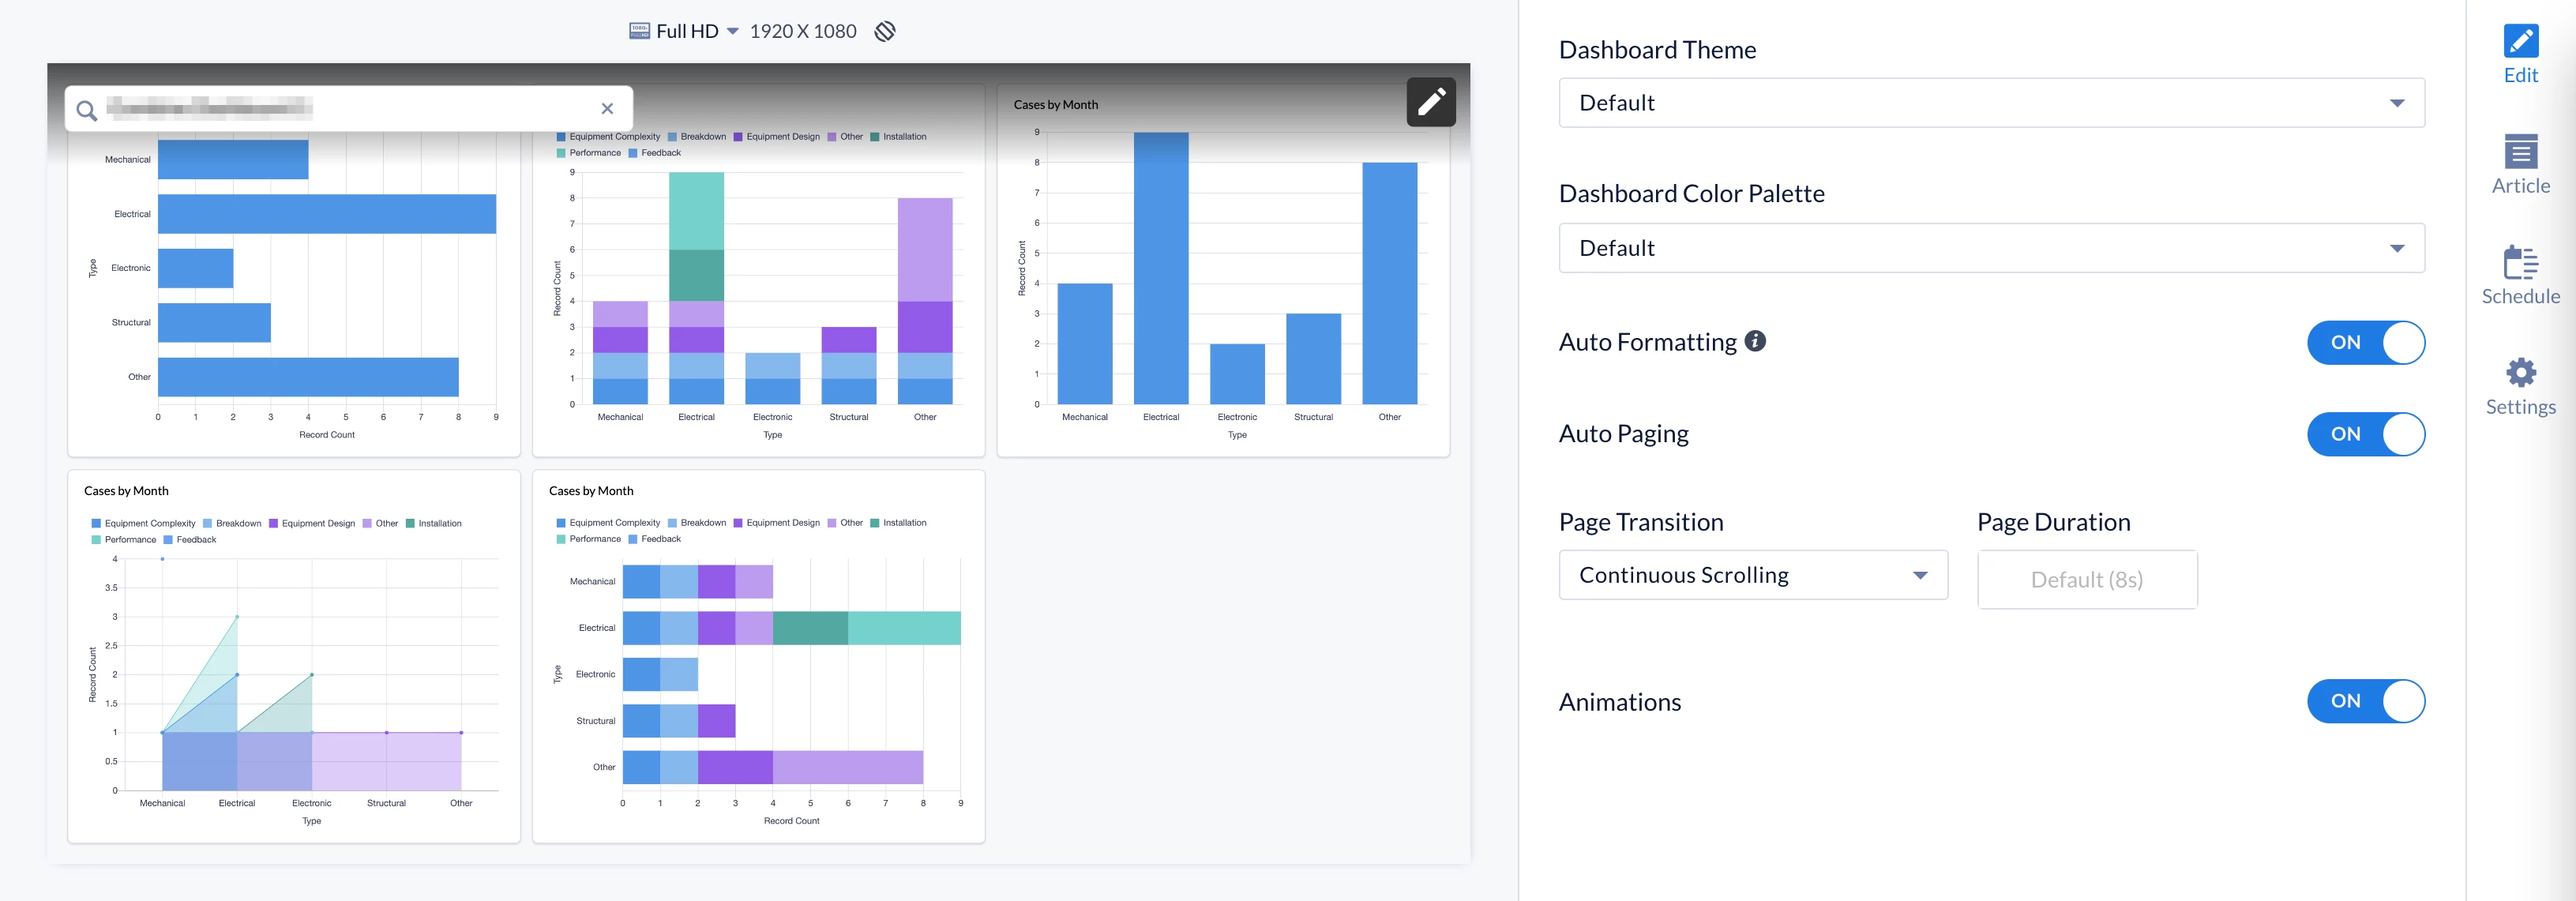This screenshot has height=901, width=2576.
Task: Open the Dashboard Theme dropdown
Action: pyautogui.click(x=1990, y=103)
